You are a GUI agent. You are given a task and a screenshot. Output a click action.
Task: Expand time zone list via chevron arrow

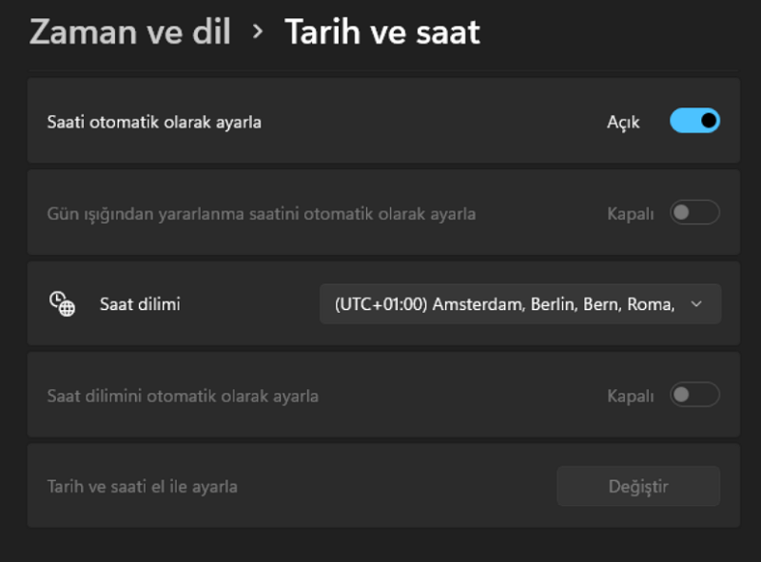pyautogui.click(x=697, y=303)
